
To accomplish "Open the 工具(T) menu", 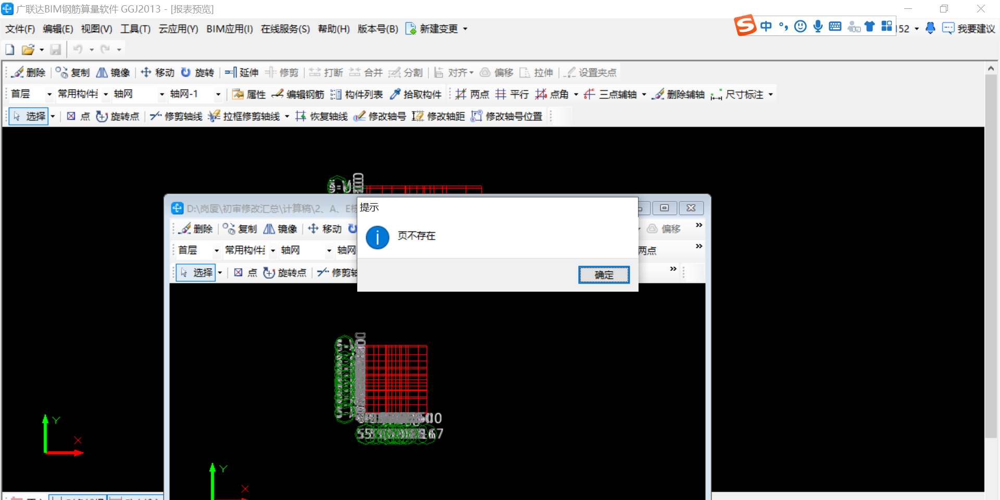I will 135,29.
